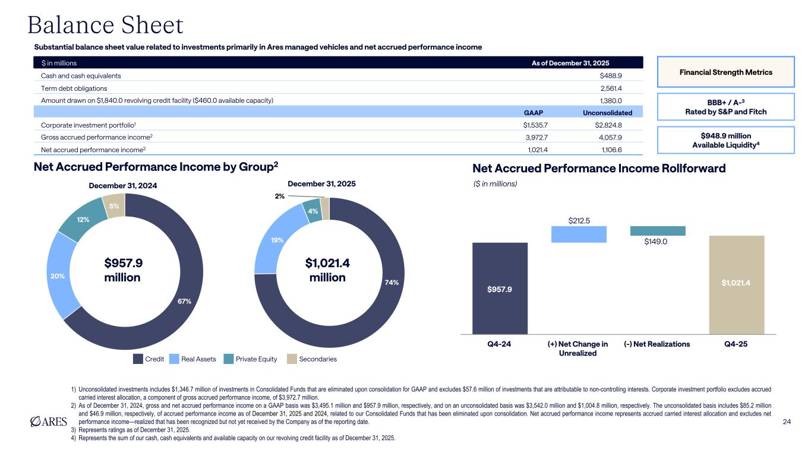The height and width of the screenshot is (456, 811).
Task: Select the BBB+ / A- rating box
Action: tap(725, 107)
